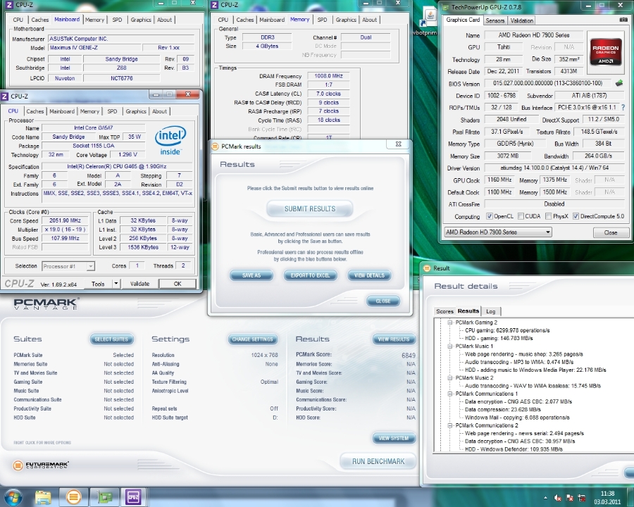Click the AMD Radeon Graphics logo
The width and height of the screenshot is (634, 507).
(605, 51)
